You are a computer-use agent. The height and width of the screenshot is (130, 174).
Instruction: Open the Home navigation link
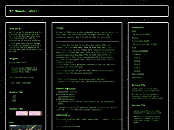click(134, 31)
